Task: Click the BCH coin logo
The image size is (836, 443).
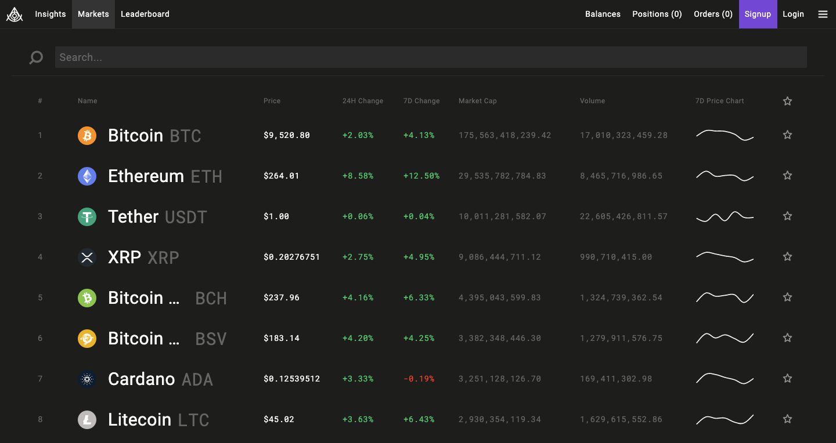Action: pos(87,298)
